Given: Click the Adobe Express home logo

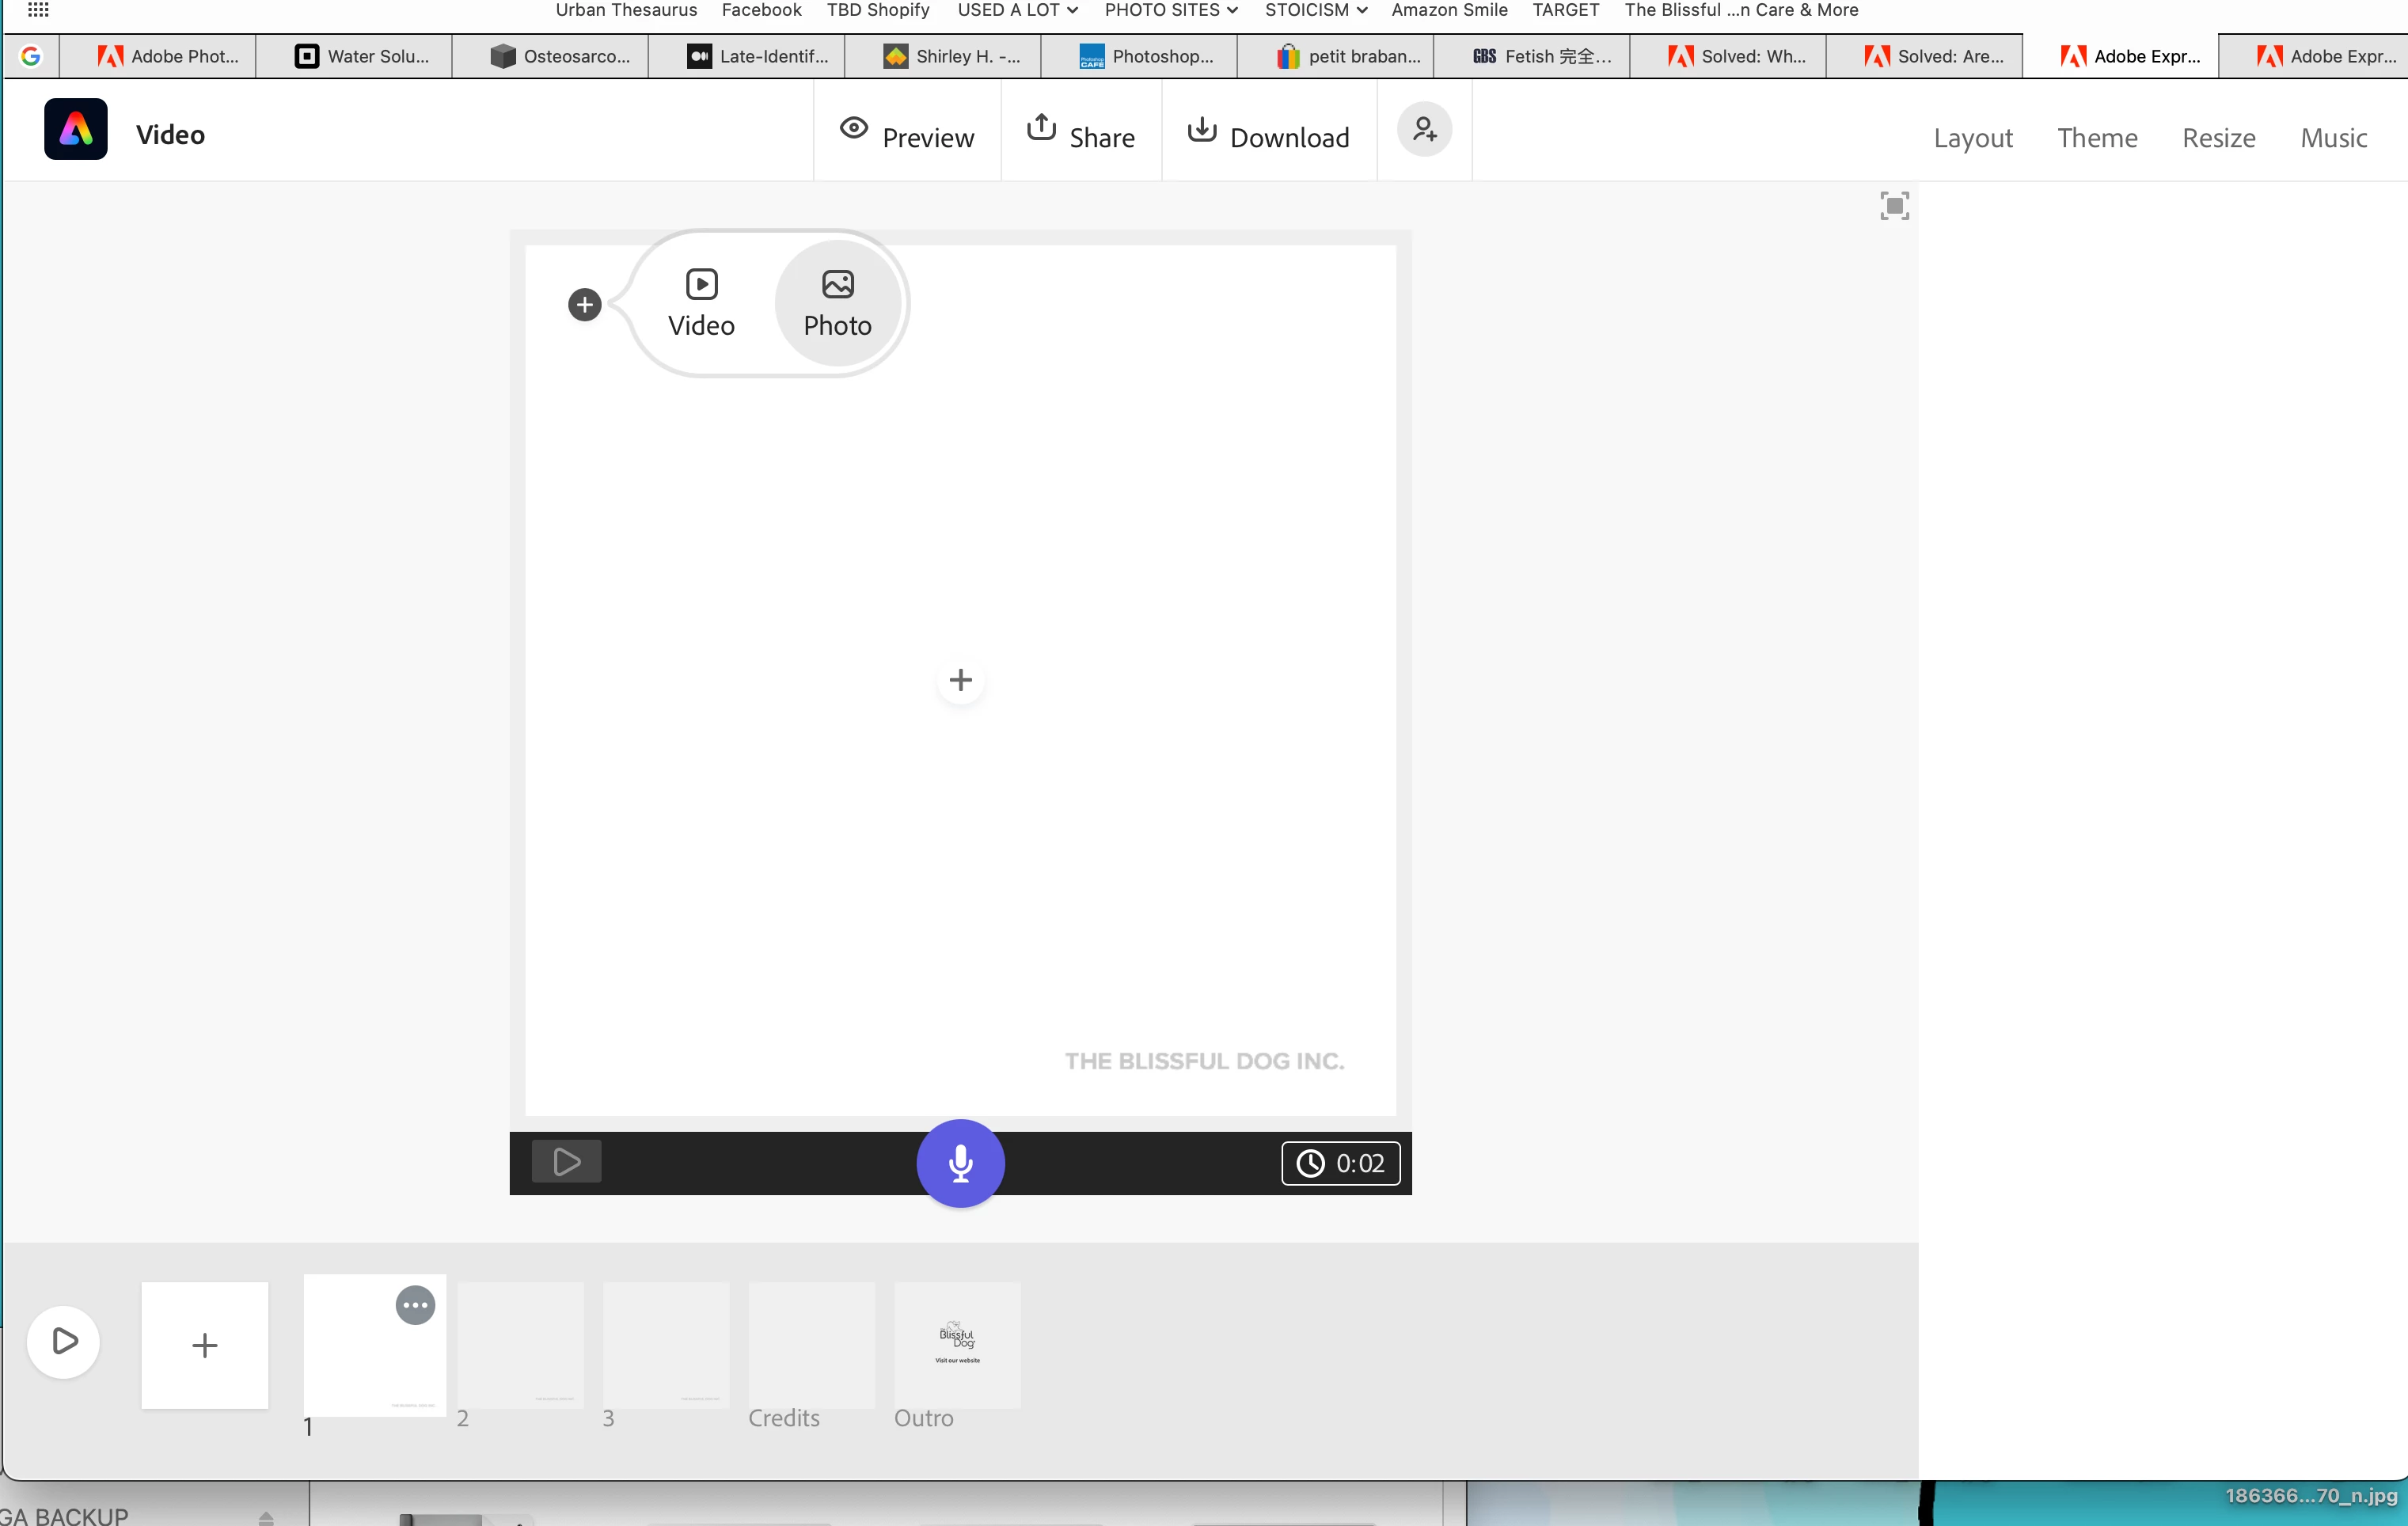Looking at the screenshot, I should click(76, 129).
